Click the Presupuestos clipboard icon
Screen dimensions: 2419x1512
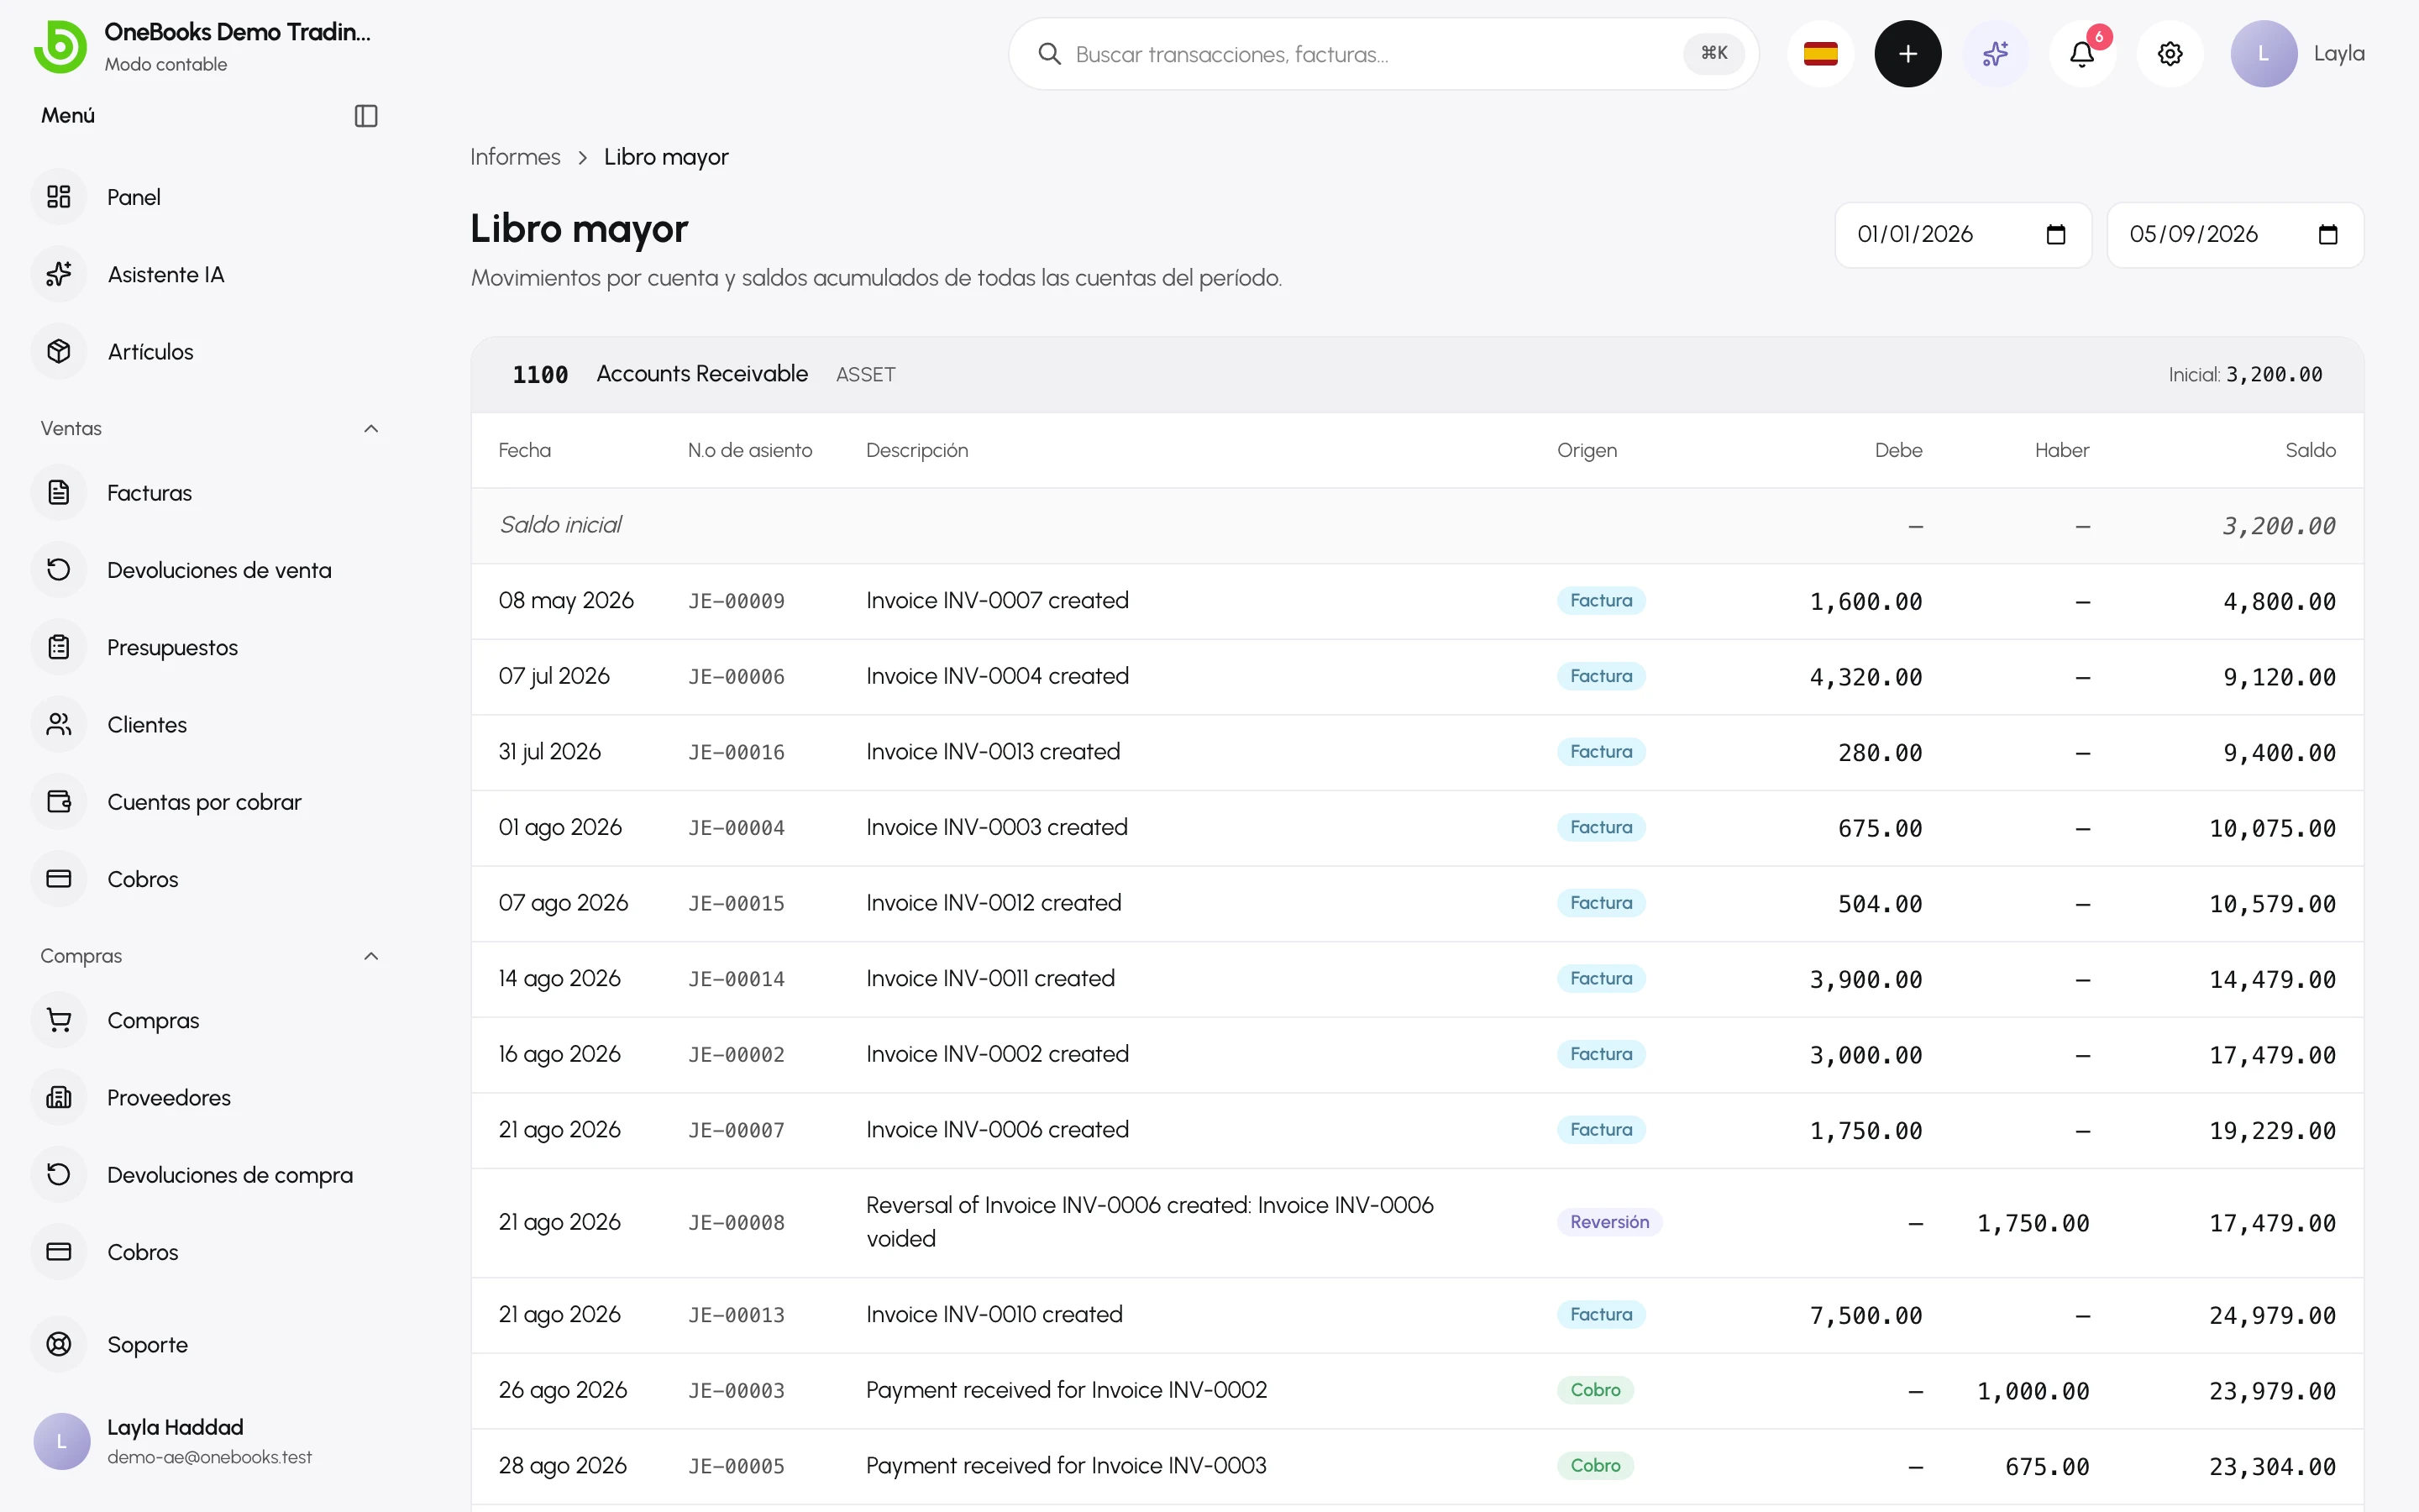(59, 647)
